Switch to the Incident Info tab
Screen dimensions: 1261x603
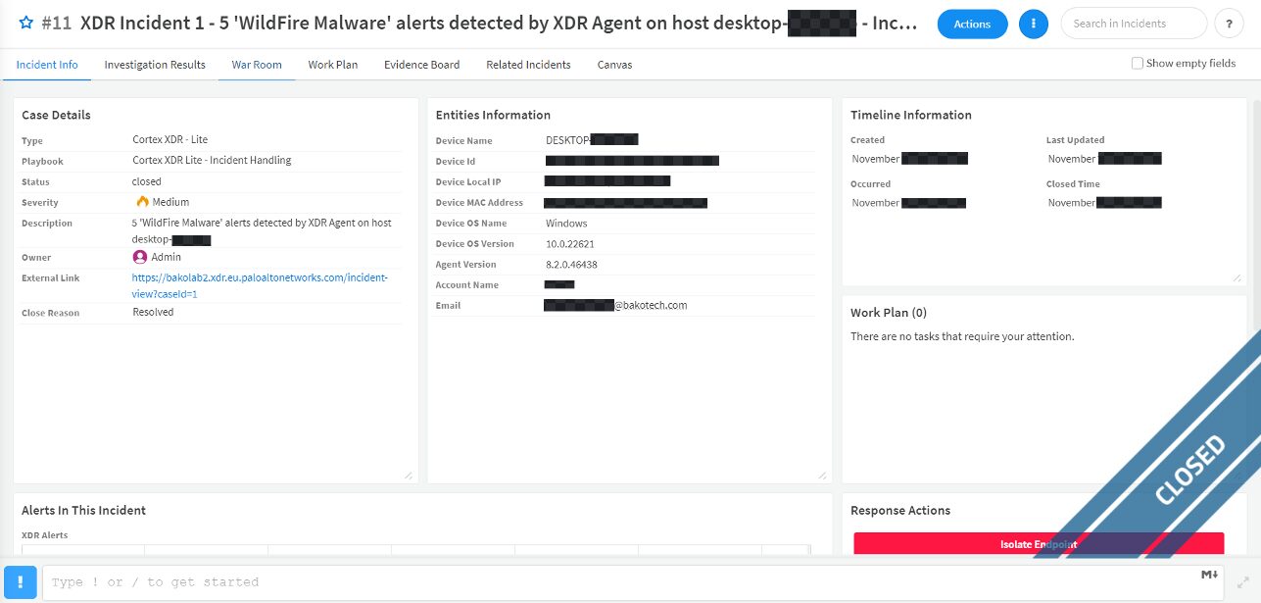tap(47, 65)
